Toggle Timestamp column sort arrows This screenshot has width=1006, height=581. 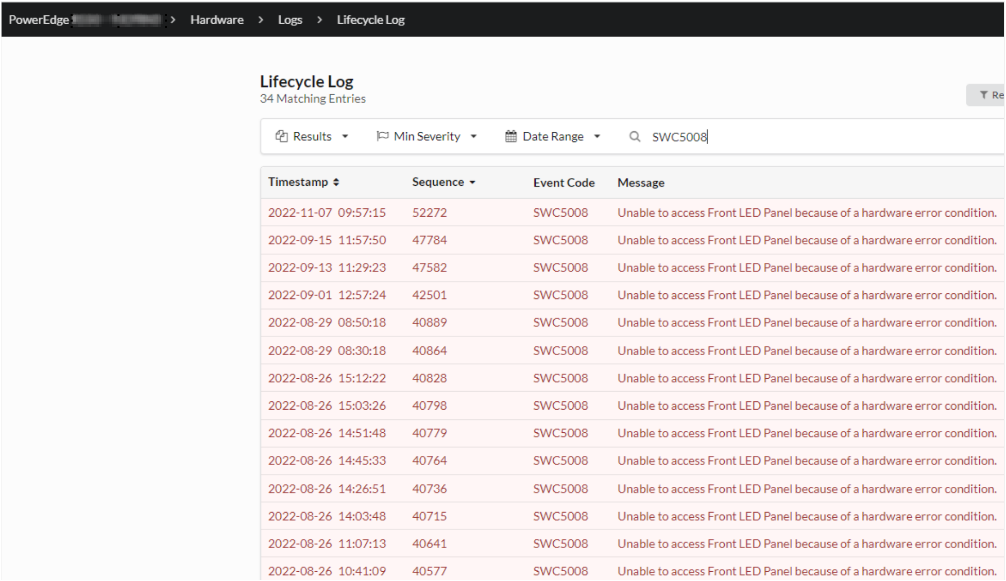click(x=336, y=182)
